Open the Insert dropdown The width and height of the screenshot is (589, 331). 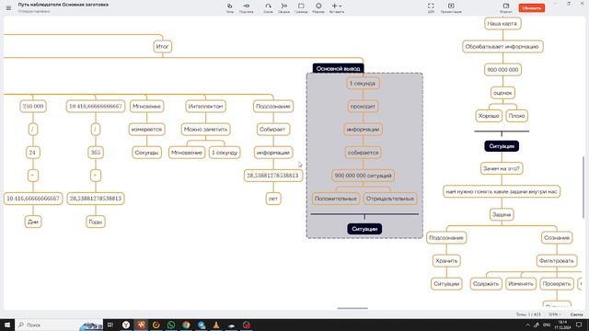pos(337,7)
